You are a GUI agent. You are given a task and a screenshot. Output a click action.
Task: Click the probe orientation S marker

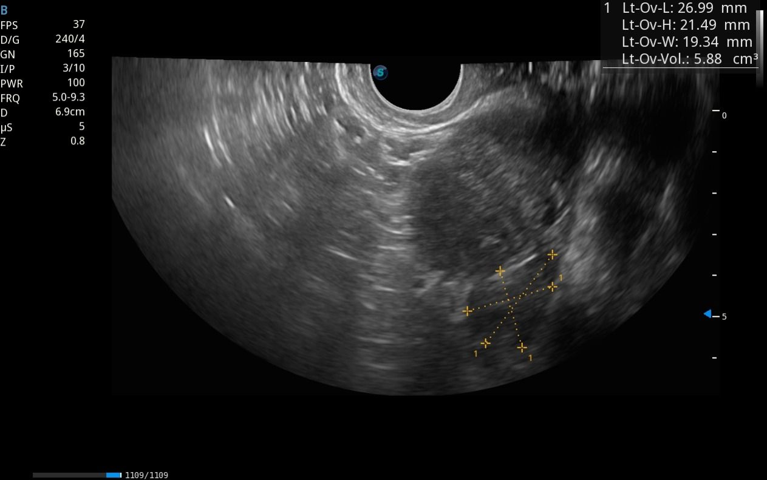tap(380, 73)
